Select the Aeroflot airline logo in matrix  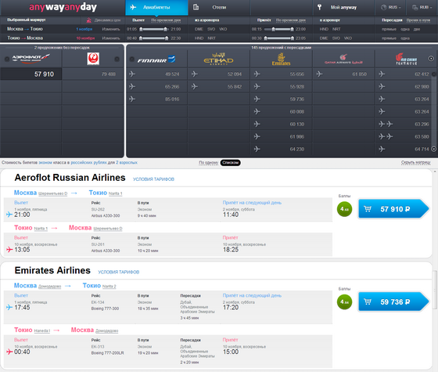coord(31,59)
